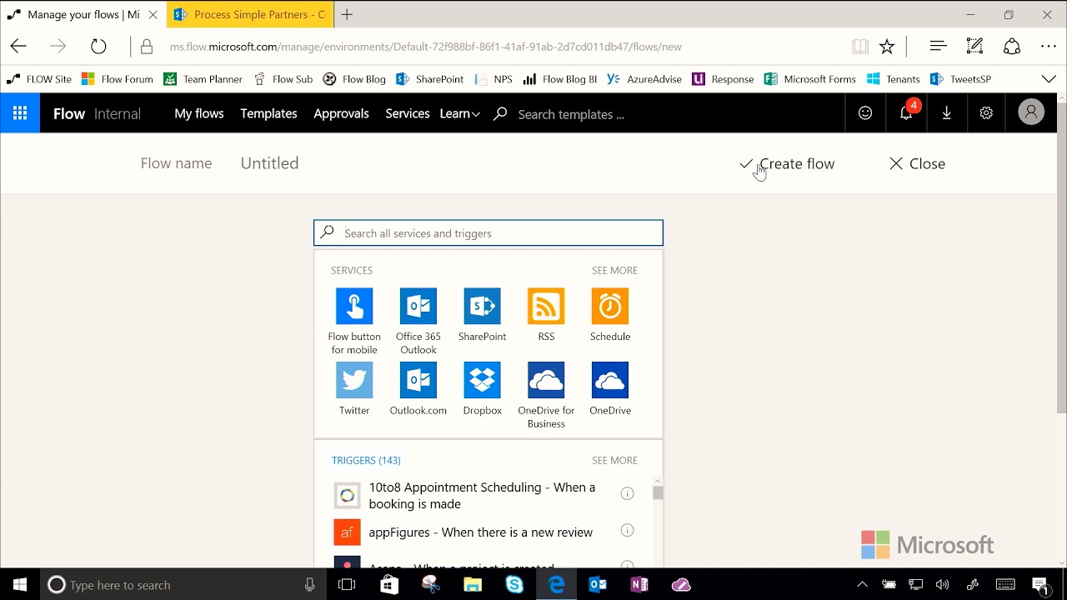Show info for 10to8 Appointment Scheduling trigger
The width and height of the screenshot is (1067, 600).
coord(628,493)
